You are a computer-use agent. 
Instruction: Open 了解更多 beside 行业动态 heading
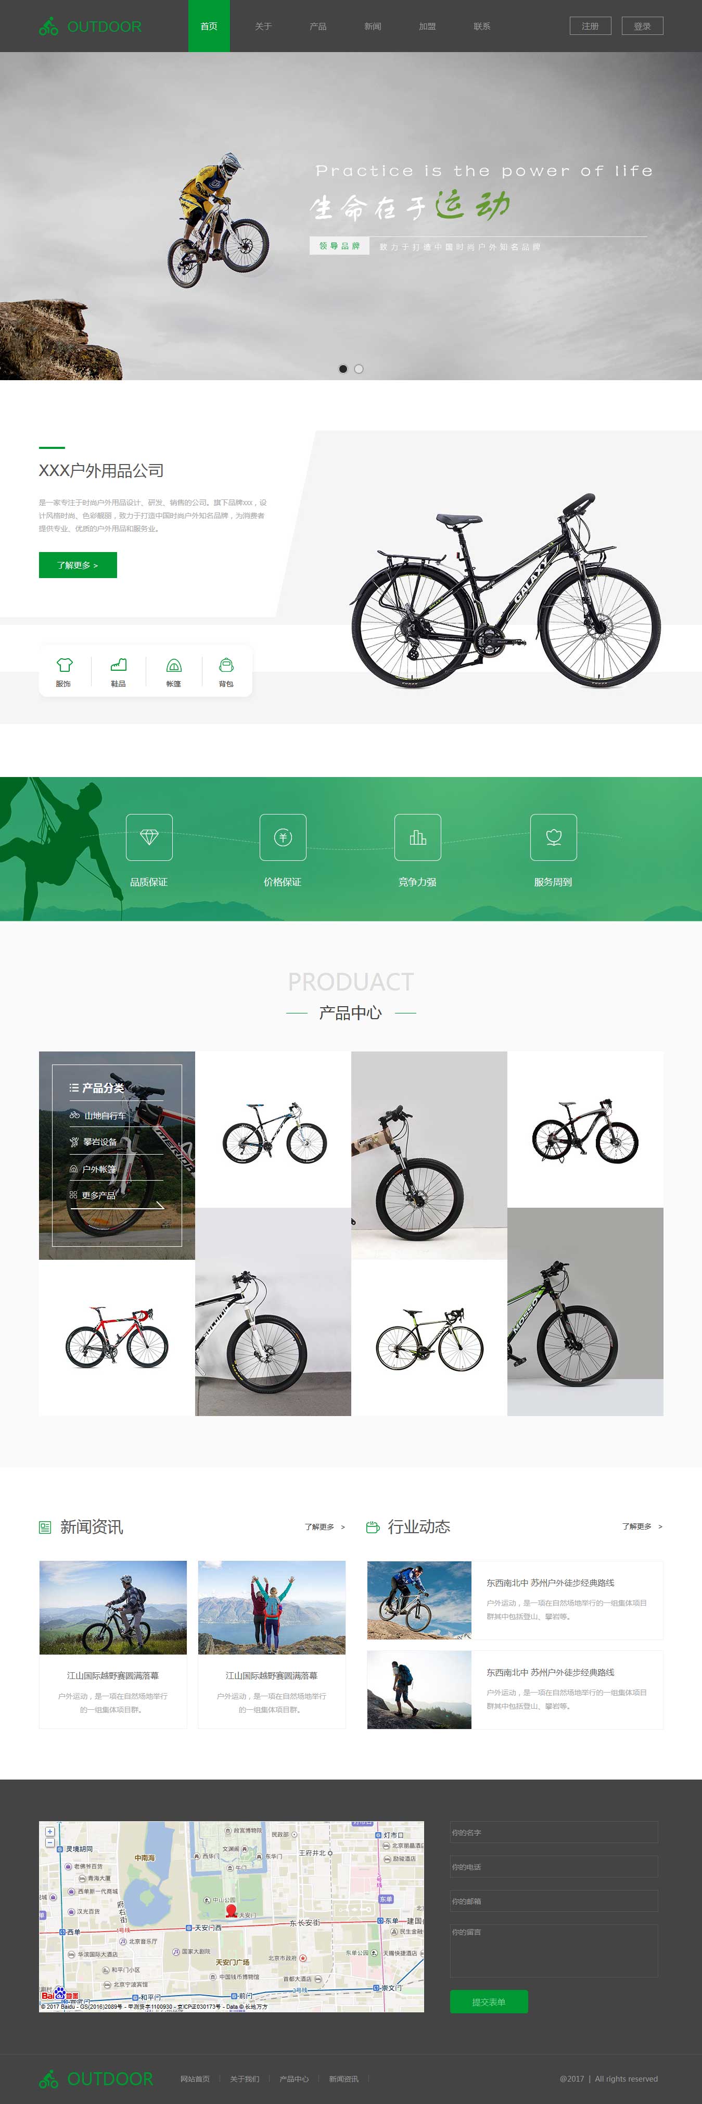(x=642, y=1526)
